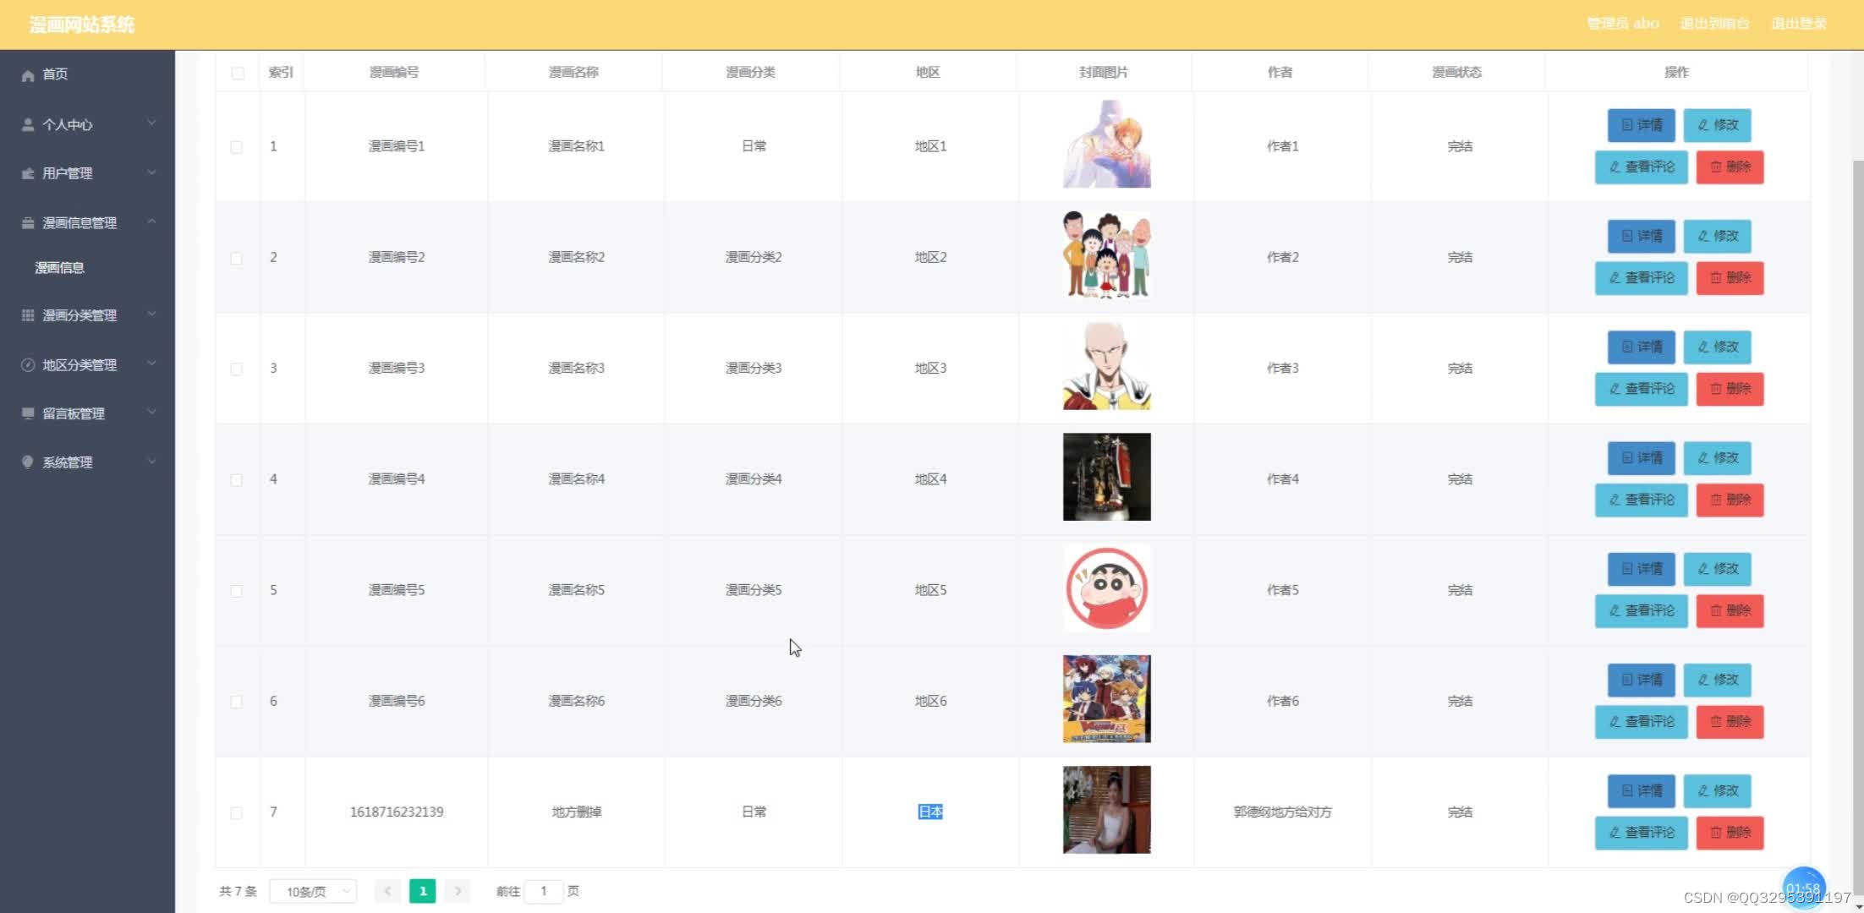
Task: Check the row 3 checkbox
Action: point(237,369)
